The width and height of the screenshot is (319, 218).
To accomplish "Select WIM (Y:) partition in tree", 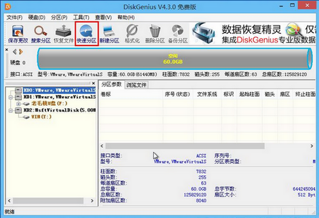I will [x=41, y=117].
